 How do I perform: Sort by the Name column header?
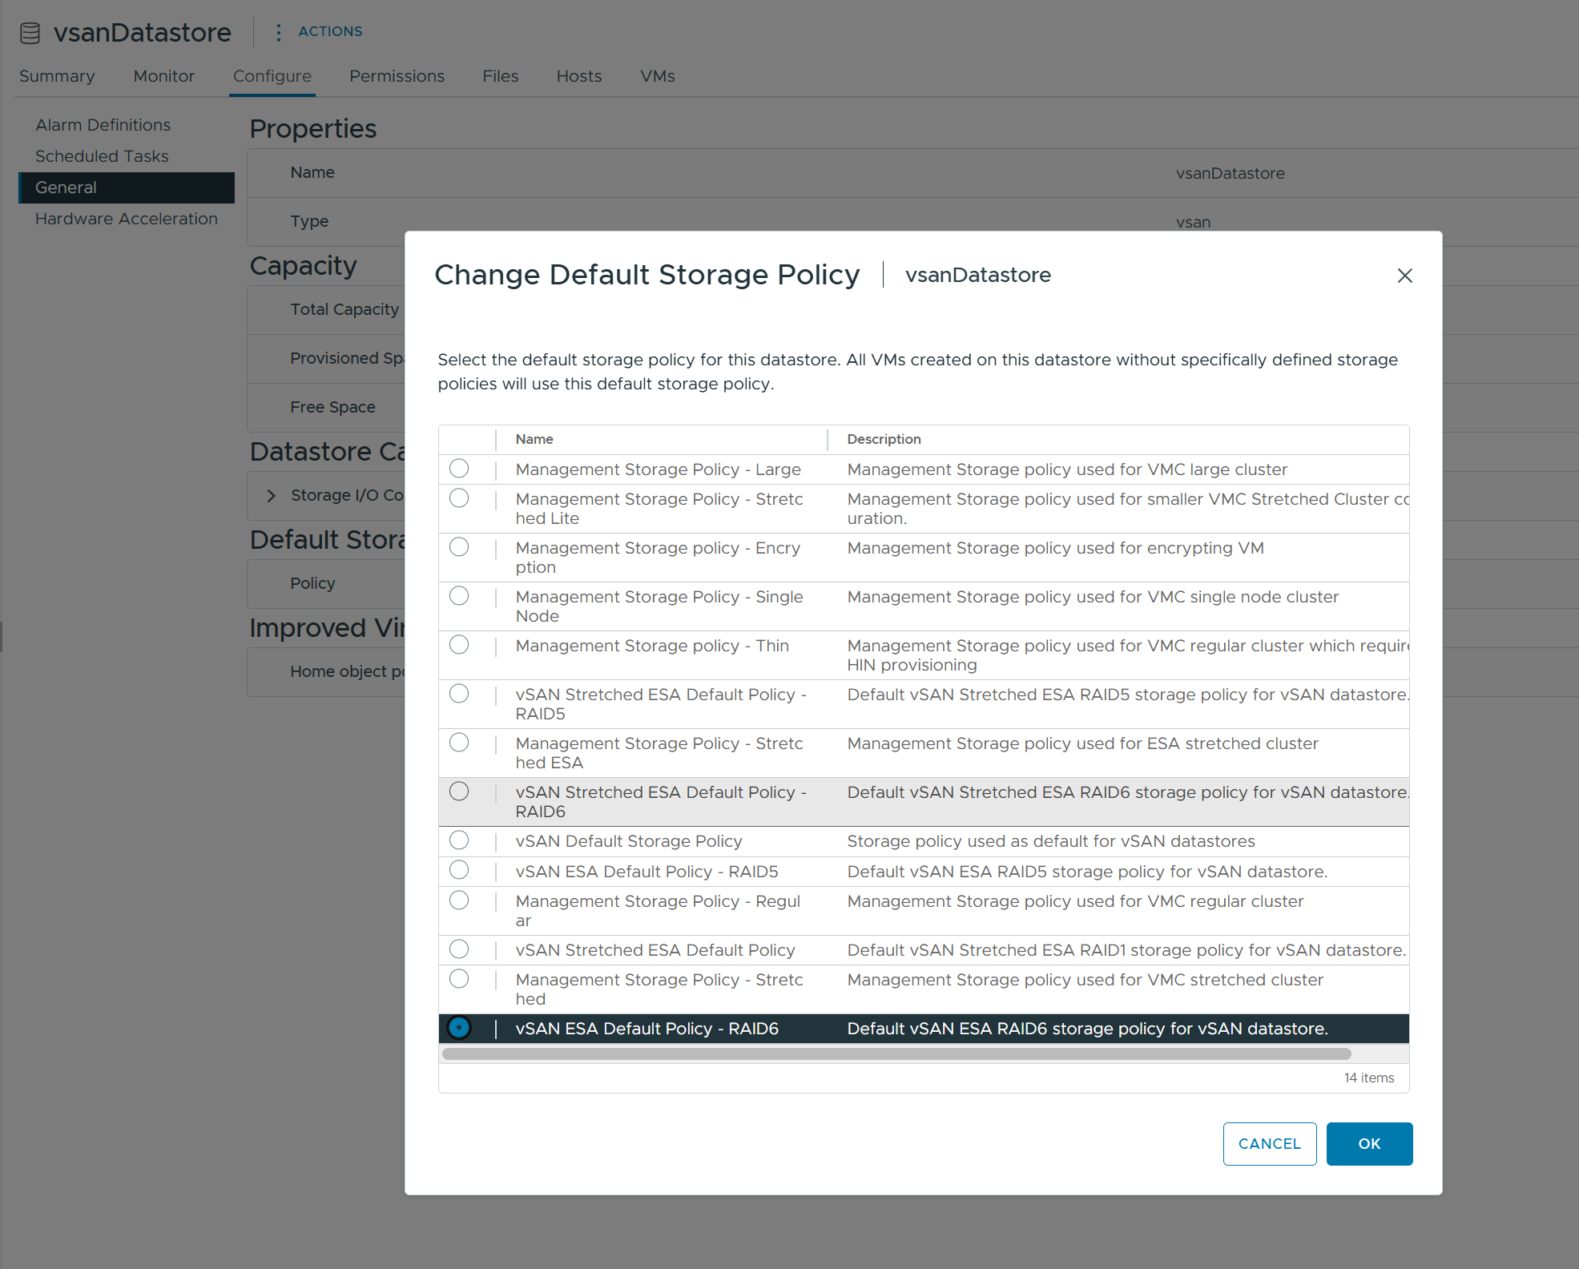[x=534, y=439]
